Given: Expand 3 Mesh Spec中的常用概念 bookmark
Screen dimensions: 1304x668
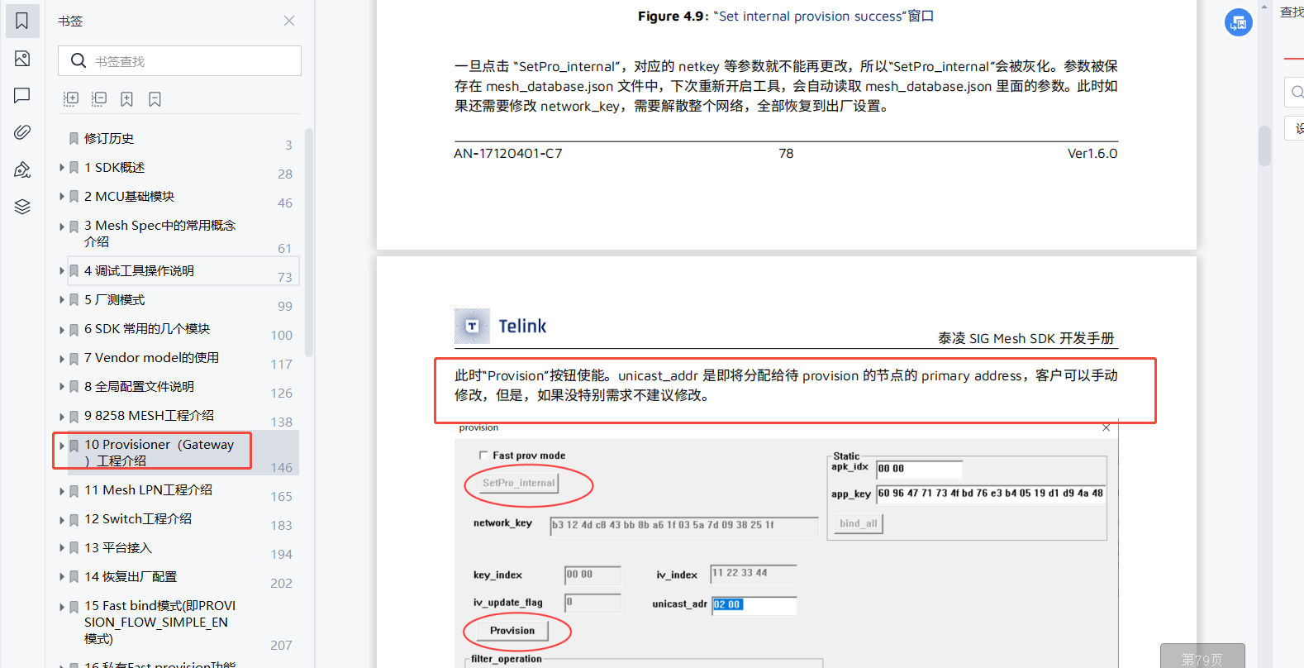Looking at the screenshot, I should pyautogui.click(x=62, y=226).
